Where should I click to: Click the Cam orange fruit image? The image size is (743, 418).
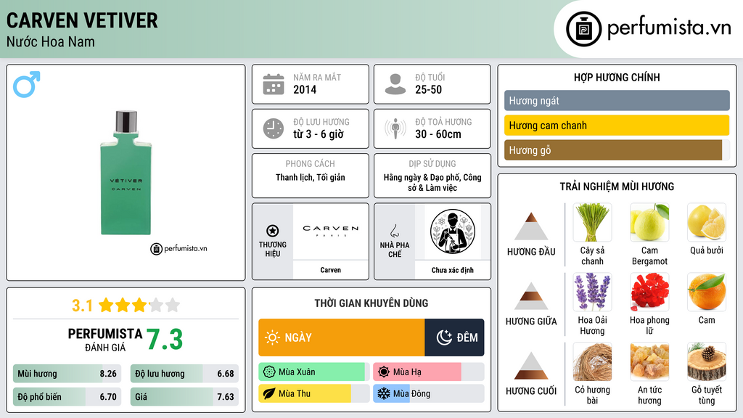(707, 292)
